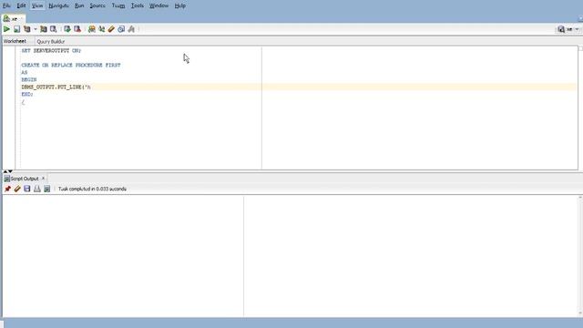Click the Commit icon
Viewport: 583px width, 328px height.
pyautogui.click(x=66, y=29)
